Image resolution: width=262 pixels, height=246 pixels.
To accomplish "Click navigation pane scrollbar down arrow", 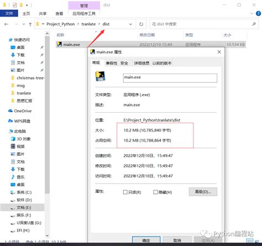I will point(47,235).
